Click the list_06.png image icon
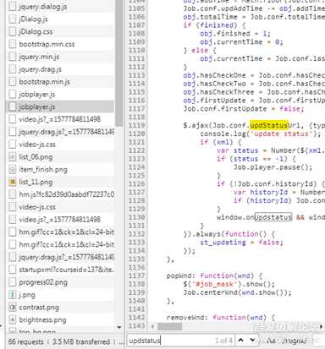The height and width of the screenshot is (349, 325). coord(13,157)
